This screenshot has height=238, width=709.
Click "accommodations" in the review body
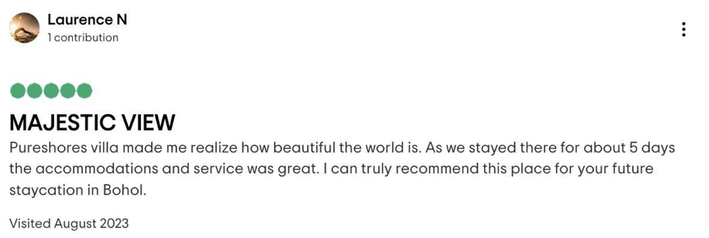95,169
